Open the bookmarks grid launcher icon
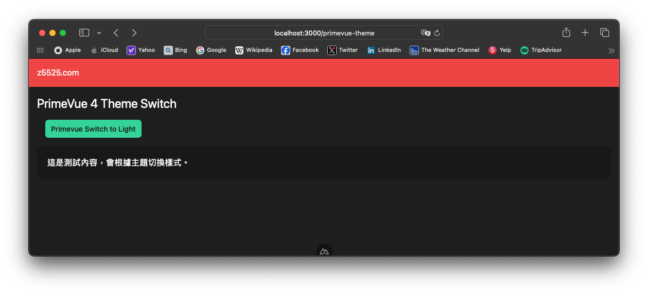The width and height of the screenshot is (648, 294). (40, 50)
